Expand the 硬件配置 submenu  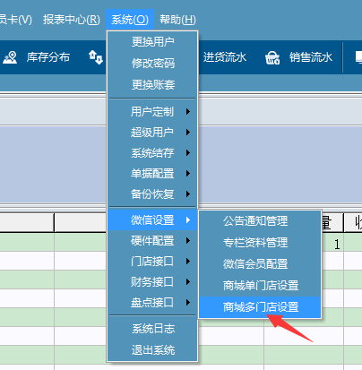152,241
